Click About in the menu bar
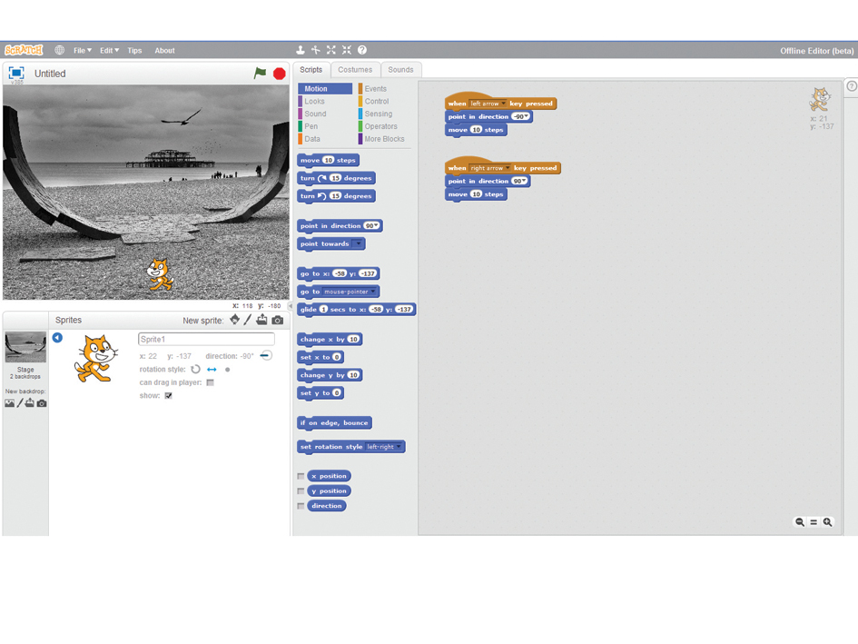 [x=164, y=50]
